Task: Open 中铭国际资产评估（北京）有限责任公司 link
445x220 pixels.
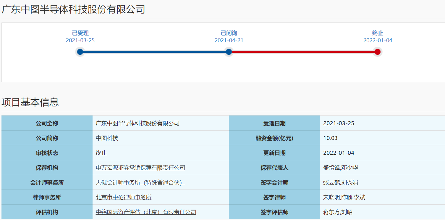Action: pos(146,212)
